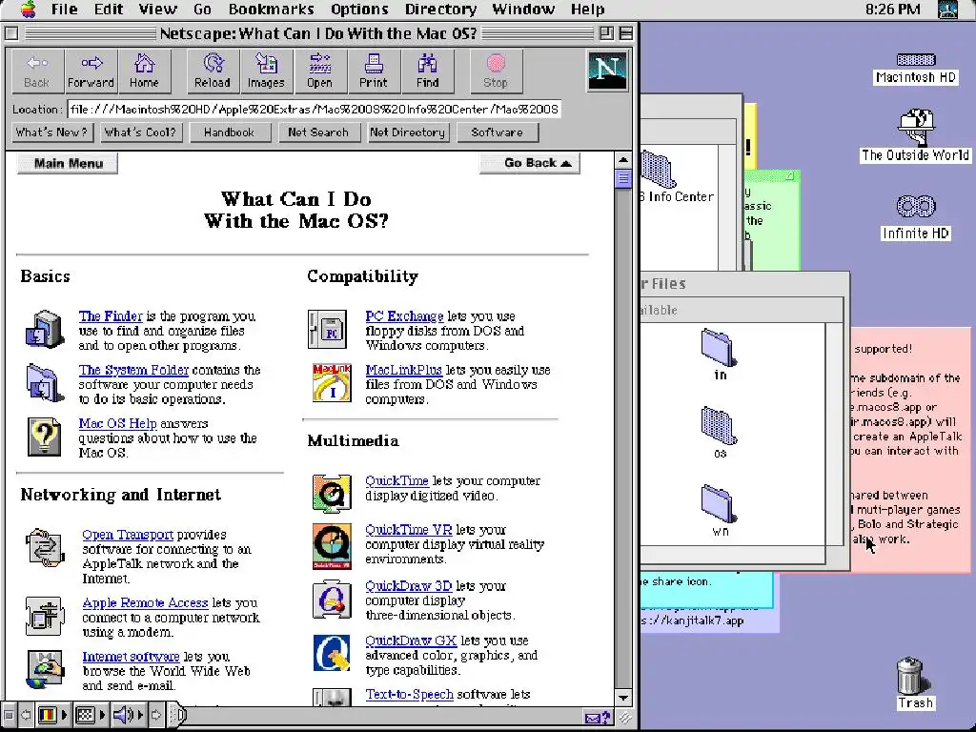Reload the current page
Viewport: 976px width, 732px height.
(x=213, y=71)
